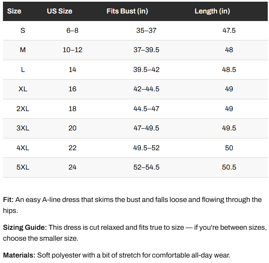
Task: Select the M size cell
Action: click(x=23, y=50)
